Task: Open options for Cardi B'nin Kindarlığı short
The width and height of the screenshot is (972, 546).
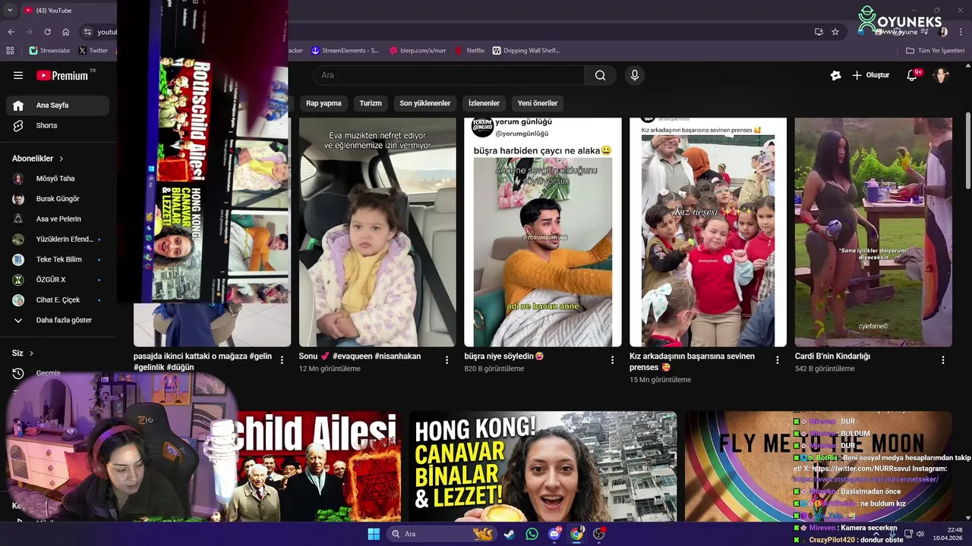Action: click(x=942, y=360)
